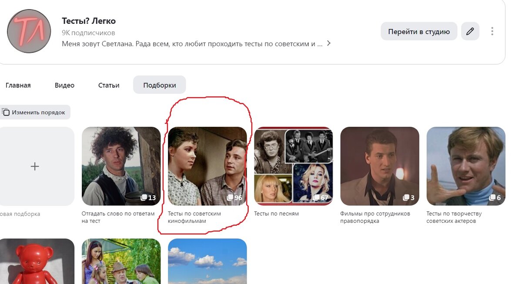Open the man in beige jacket thumbnail
The image size is (522, 284).
point(379,166)
